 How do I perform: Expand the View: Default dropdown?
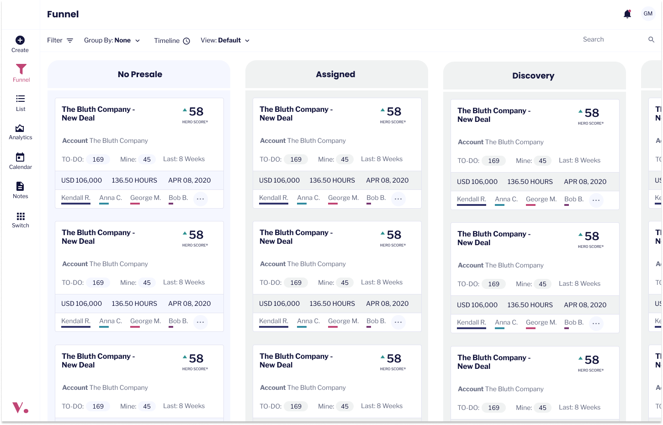225,40
